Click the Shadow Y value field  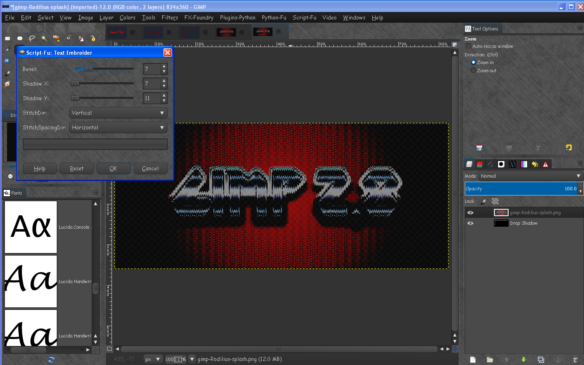152,98
